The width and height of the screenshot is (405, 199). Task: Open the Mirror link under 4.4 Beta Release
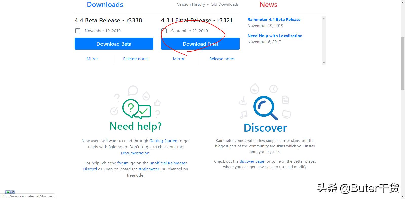[x=92, y=59]
